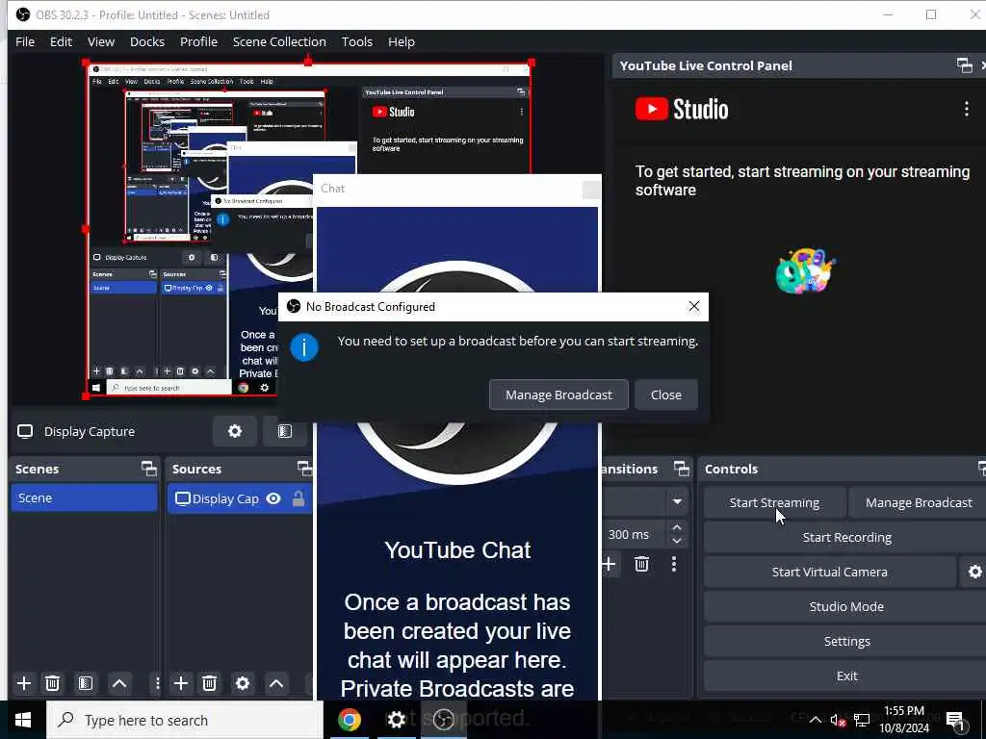
Task: Move source up with arrow icon
Action: [276, 683]
